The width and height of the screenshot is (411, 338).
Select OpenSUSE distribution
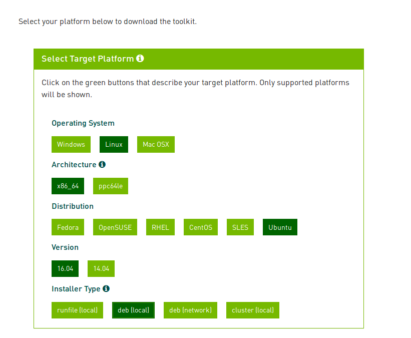pos(115,227)
